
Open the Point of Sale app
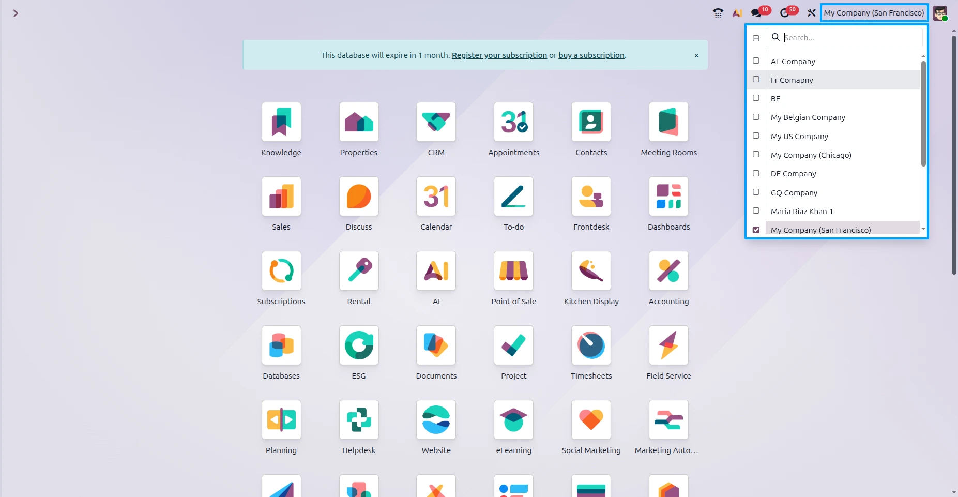coord(514,271)
